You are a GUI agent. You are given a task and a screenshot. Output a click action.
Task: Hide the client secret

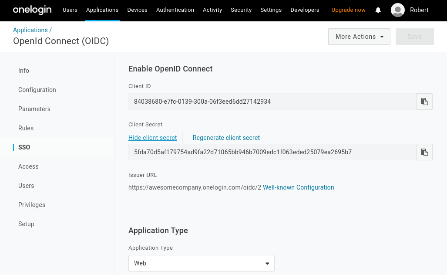tap(153, 138)
